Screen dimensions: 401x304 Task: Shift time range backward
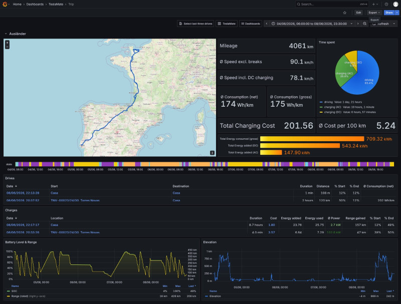(267, 24)
